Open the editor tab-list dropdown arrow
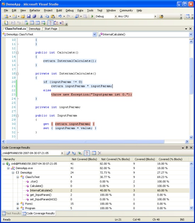Screen dimensions: 195x223 [186, 29]
